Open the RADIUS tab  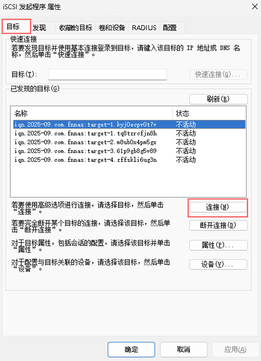click(144, 28)
